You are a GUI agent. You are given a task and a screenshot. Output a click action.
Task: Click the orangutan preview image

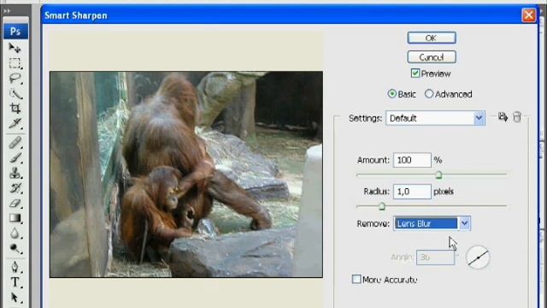click(186, 175)
